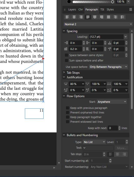Select the justify all paragraph icon

click(x=109, y=17)
